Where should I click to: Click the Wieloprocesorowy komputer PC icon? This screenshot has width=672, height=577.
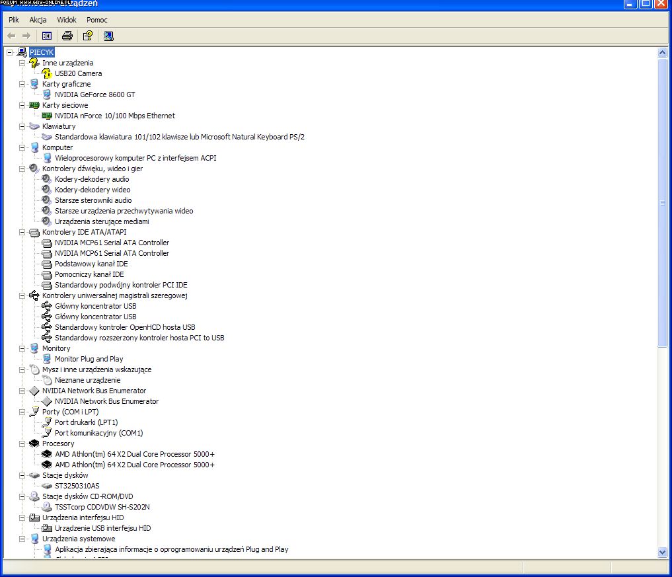(x=47, y=158)
